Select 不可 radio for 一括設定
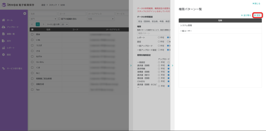 click(x=159, y=62)
